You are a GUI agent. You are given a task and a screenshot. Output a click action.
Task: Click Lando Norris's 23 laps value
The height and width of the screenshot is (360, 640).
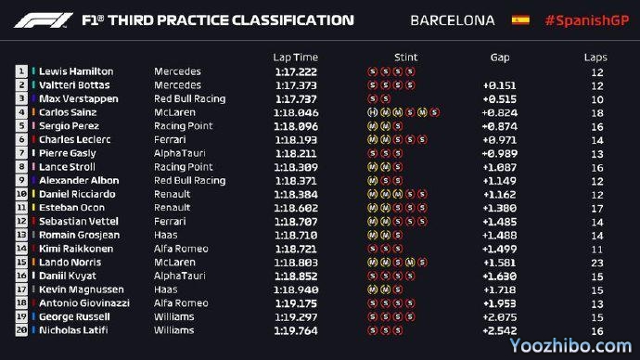597,263
